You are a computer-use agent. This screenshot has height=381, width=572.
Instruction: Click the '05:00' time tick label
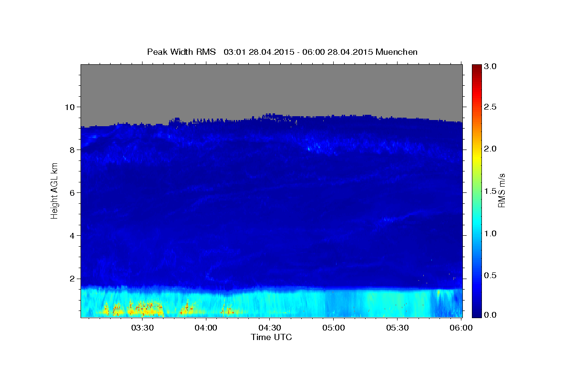coord(334,328)
